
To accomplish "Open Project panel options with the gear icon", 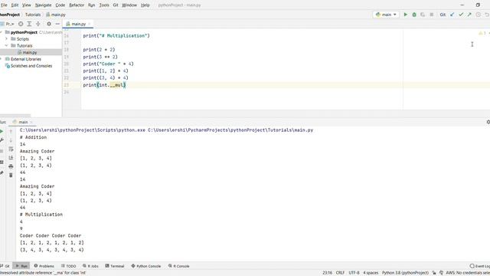I will click(49, 24).
